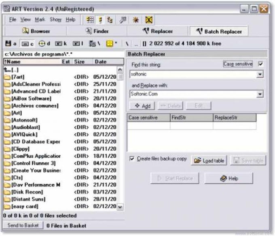Image resolution: width=275 pixels, height=236 pixels.
Task: Toggle the Case sensitive checkbox
Action: click(260, 64)
